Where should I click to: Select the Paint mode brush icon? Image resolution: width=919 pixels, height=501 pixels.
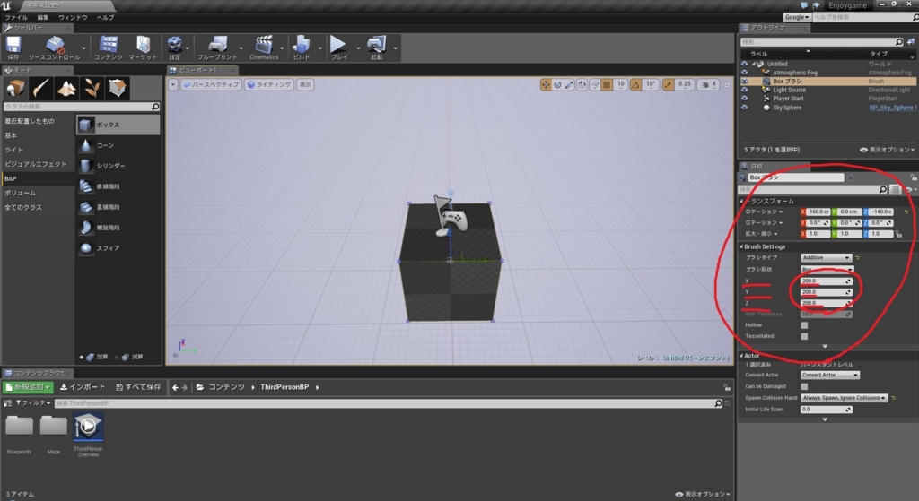click(40, 88)
